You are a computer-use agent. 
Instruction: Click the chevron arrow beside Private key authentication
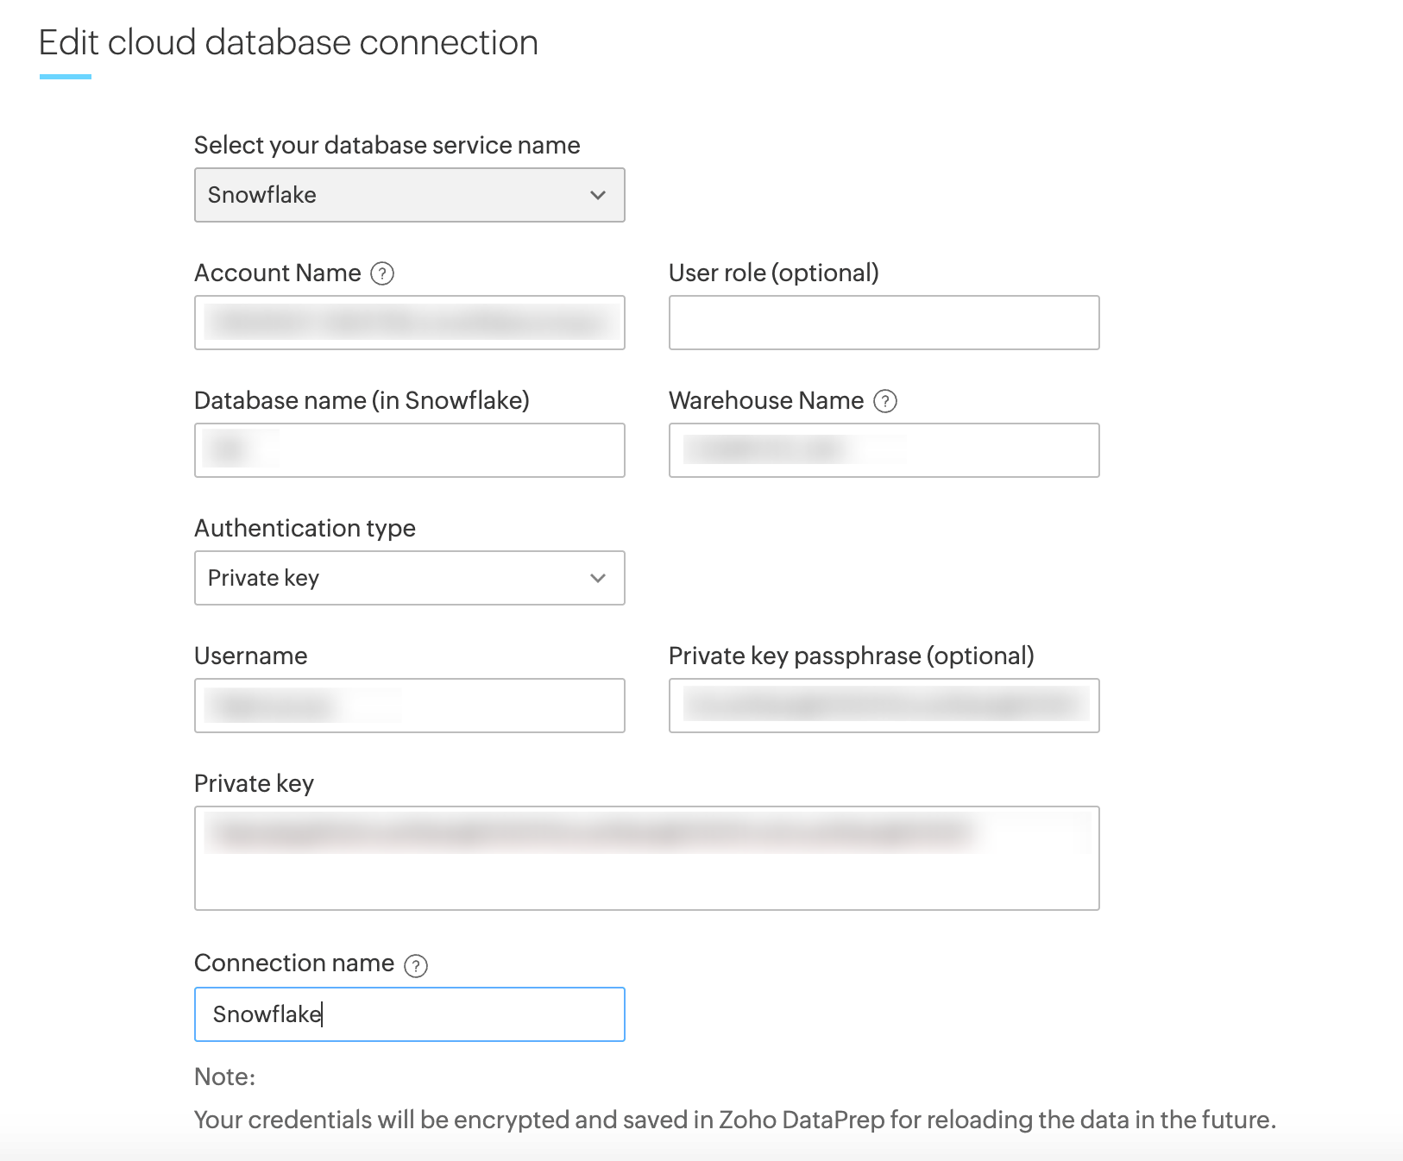(x=598, y=578)
